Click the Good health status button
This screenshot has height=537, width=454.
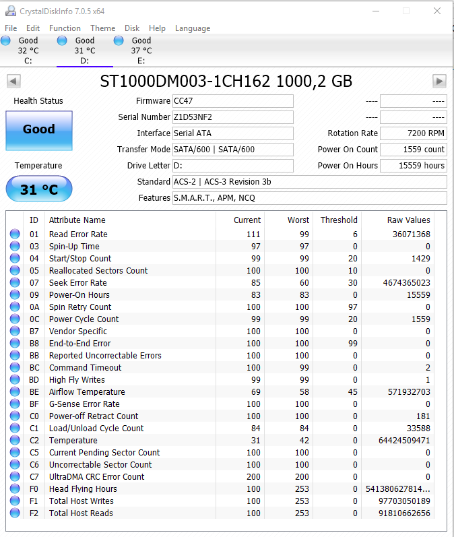(x=39, y=131)
